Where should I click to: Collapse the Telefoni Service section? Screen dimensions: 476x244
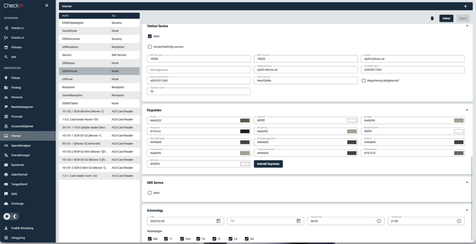467,26
